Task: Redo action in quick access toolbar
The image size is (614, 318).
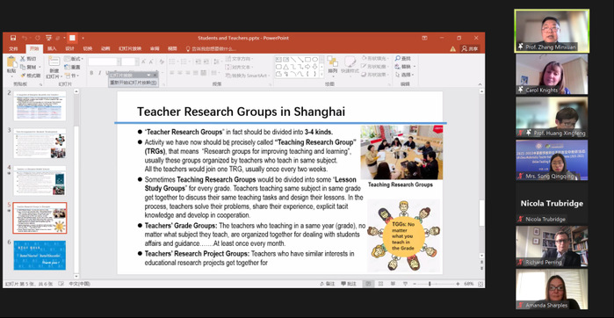Action: [37, 38]
